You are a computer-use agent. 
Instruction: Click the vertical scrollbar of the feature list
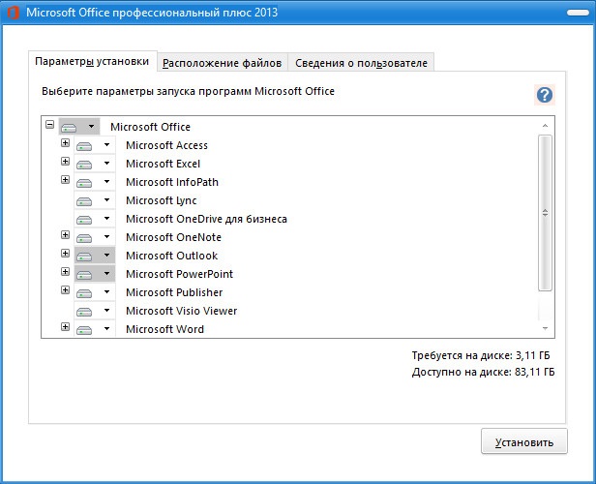[545, 213]
